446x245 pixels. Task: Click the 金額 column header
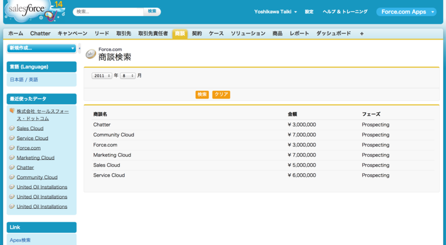292,114
